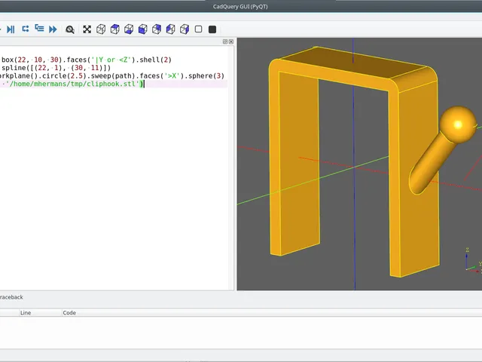The width and height of the screenshot is (482, 362).
Task: Enable wireframe display mode
Action: coord(199,29)
